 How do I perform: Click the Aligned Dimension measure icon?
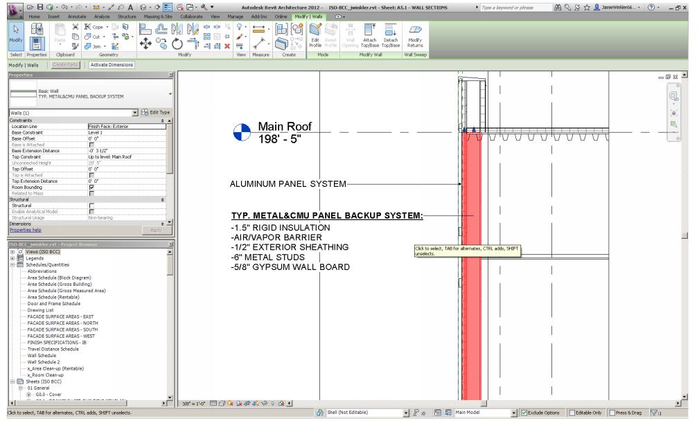258,29
